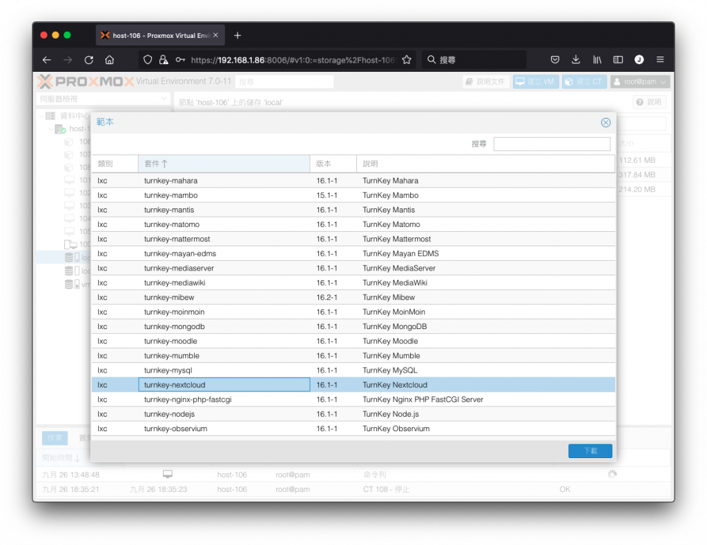Click the 建立 VM button
The image size is (707, 545).
click(x=536, y=81)
